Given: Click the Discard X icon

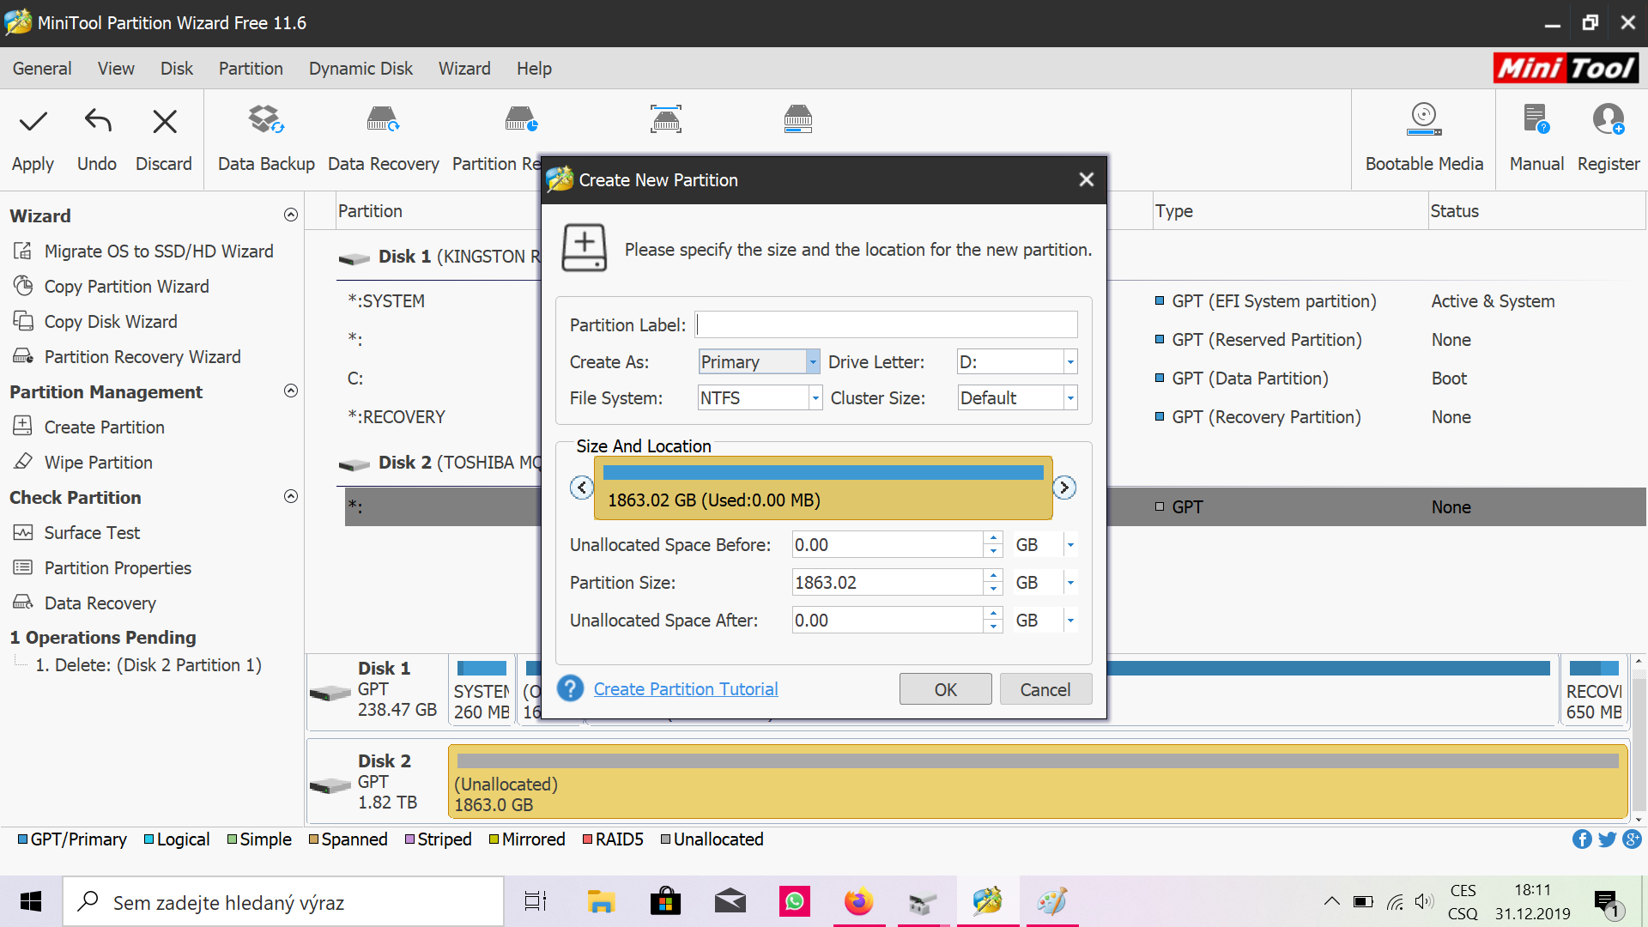Looking at the screenshot, I should point(164,122).
